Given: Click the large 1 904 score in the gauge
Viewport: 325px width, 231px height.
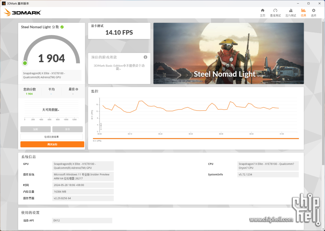Looking at the screenshot, I should 52,58.
